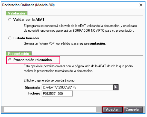Click 'El fichero generado se guardará como' text
Image resolution: width=147 pixels, height=117 pixels.
(x=49, y=80)
